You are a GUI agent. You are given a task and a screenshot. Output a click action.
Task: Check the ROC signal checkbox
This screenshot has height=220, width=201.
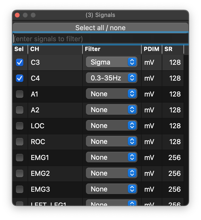tap(20, 142)
